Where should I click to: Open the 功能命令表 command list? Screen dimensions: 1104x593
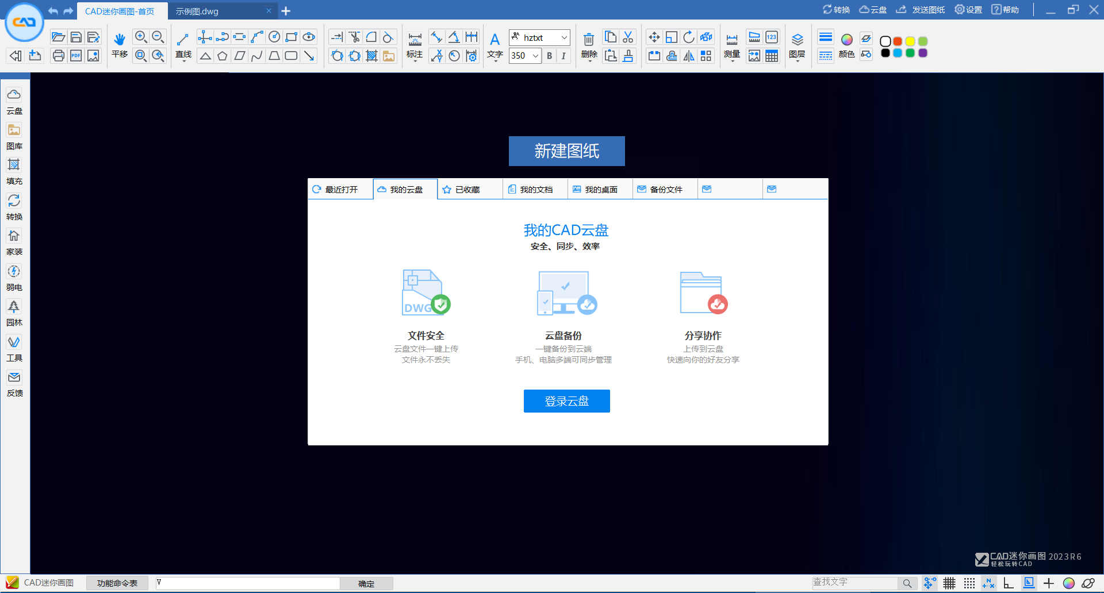[x=117, y=583]
